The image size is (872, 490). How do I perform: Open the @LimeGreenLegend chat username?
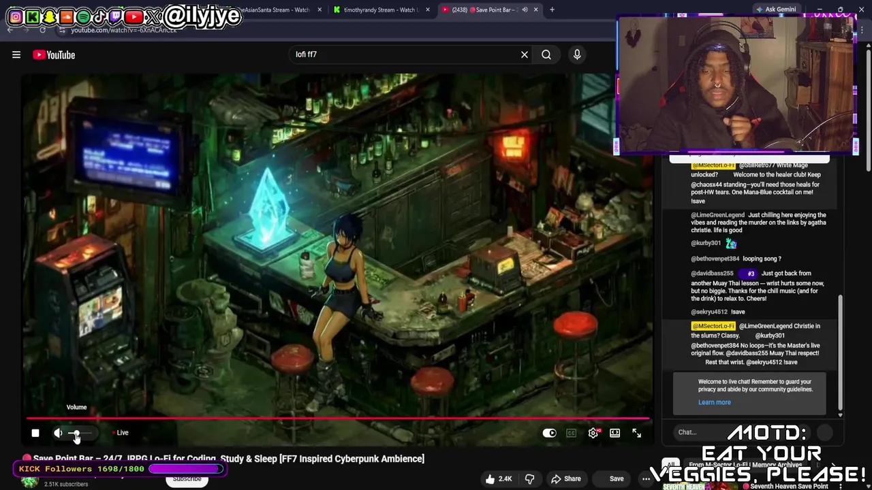pyautogui.click(x=718, y=215)
